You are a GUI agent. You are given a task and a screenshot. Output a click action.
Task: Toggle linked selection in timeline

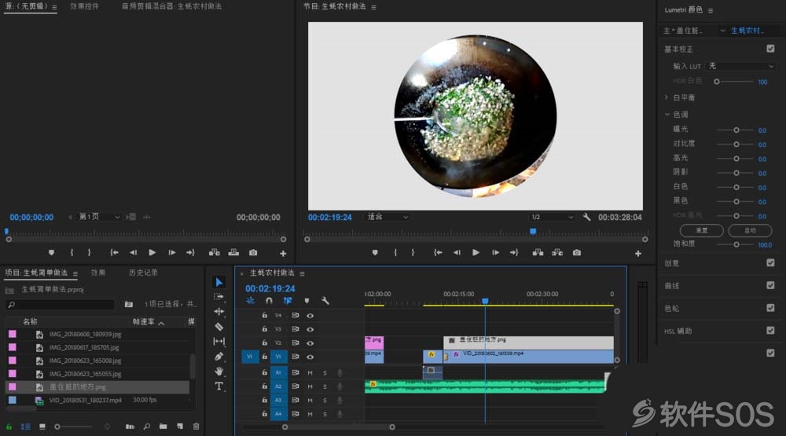pyautogui.click(x=288, y=301)
